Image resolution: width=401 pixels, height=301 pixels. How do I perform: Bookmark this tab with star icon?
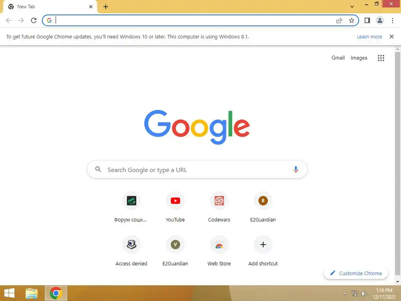tap(352, 20)
